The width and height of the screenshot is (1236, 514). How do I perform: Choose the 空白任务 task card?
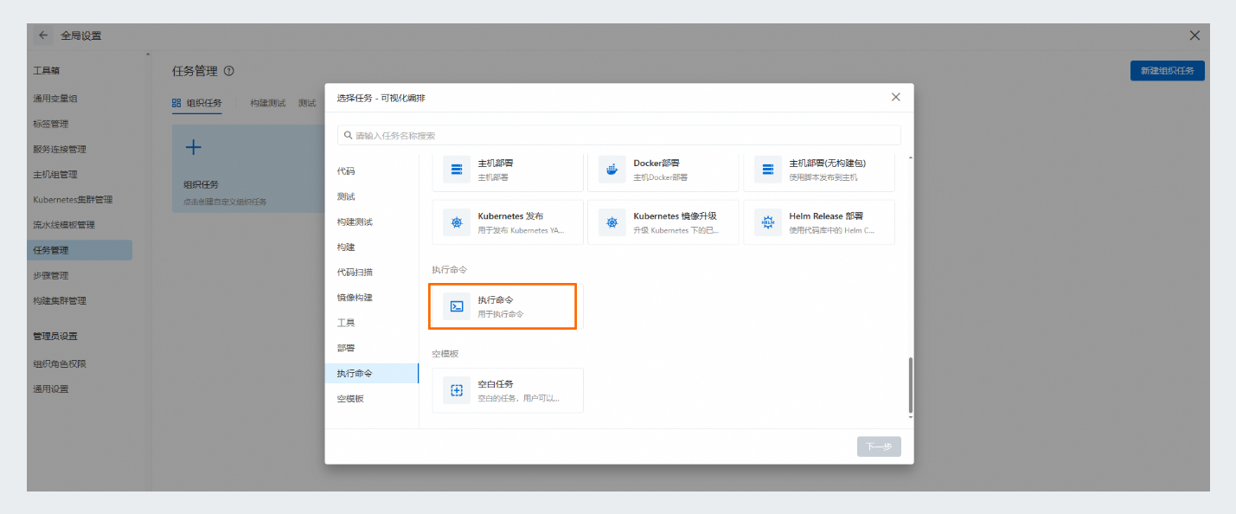(508, 390)
